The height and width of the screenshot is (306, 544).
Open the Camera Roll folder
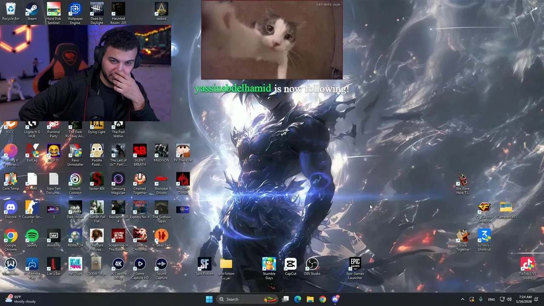click(x=506, y=210)
